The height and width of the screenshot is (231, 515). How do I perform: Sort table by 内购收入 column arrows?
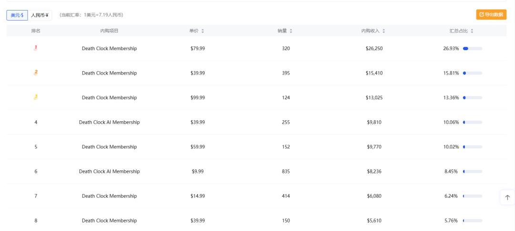pyautogui.click(x=383, y=31)
